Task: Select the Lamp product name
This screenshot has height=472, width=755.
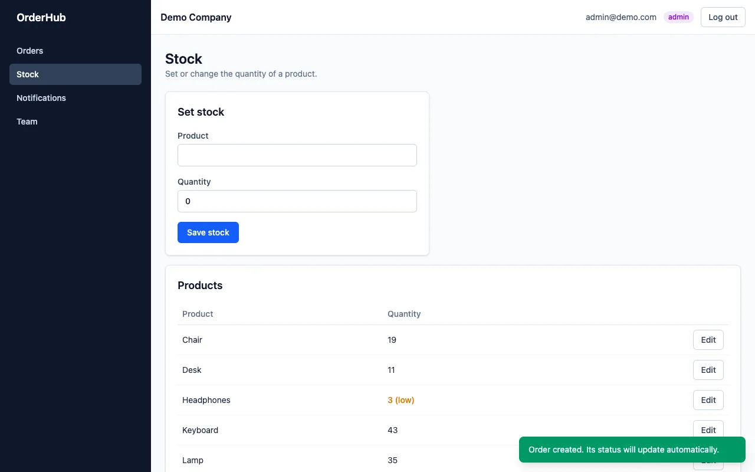Action: (193, 460)
